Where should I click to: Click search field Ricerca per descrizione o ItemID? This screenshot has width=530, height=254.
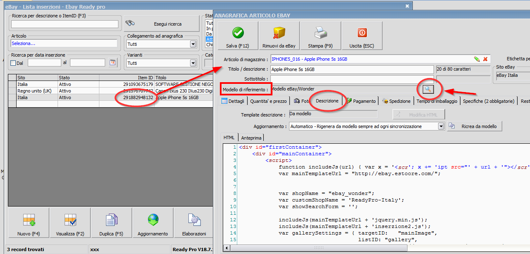coord(65,24)
